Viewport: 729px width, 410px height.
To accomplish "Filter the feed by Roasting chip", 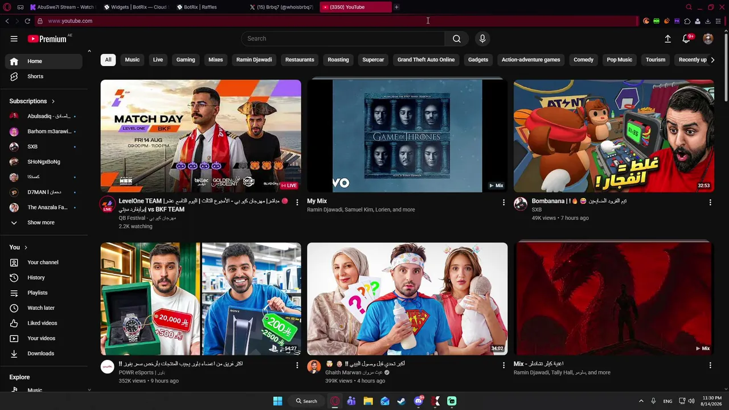I will click(338, 60).
